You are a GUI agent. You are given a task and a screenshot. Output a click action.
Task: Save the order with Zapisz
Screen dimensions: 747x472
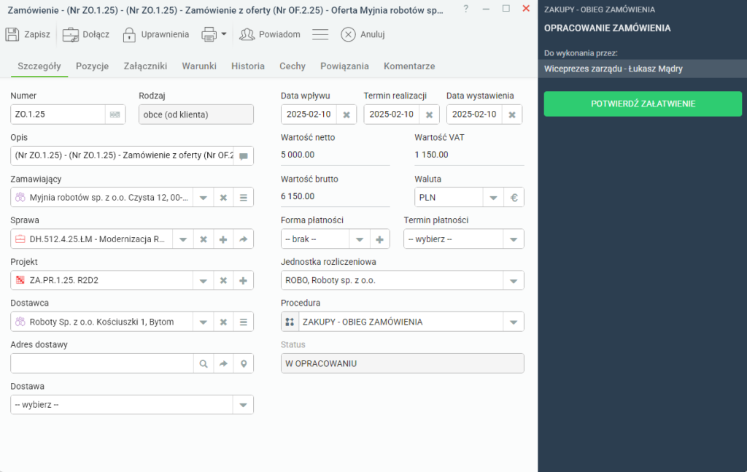[x=28, y=34]
